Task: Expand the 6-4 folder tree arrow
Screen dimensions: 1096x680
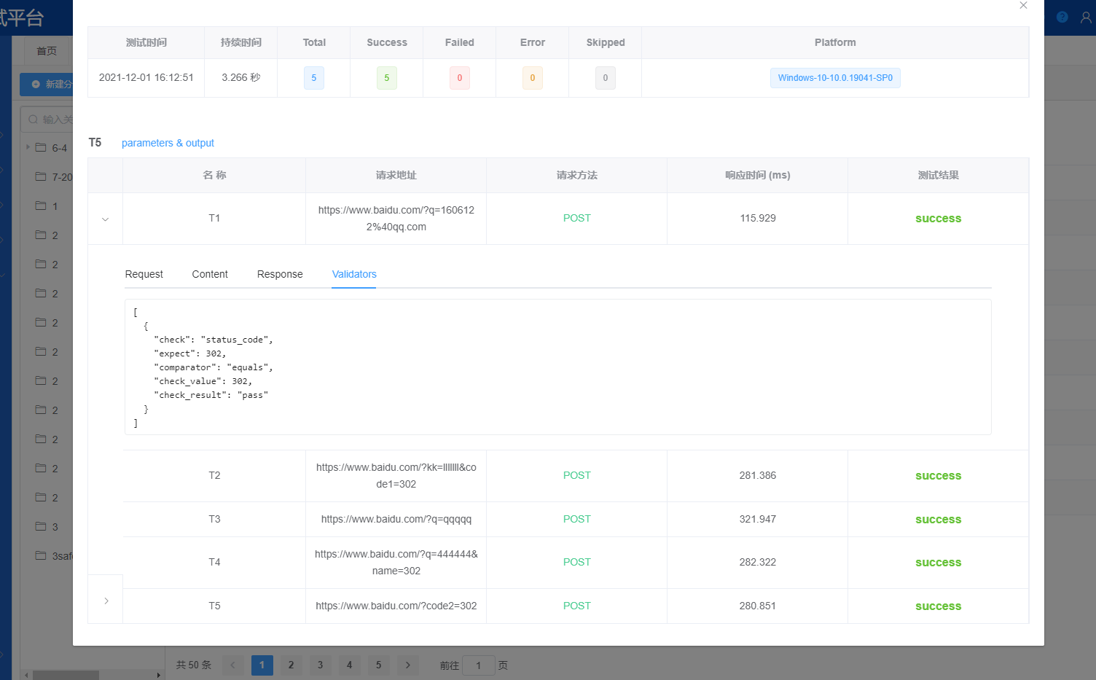Action: click(28, 147)
